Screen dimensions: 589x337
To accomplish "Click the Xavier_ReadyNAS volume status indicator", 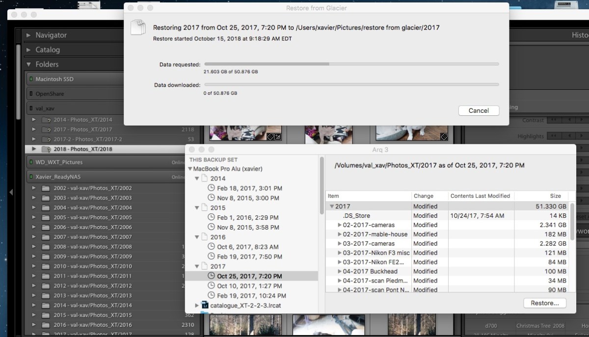I will pos(30,177).
